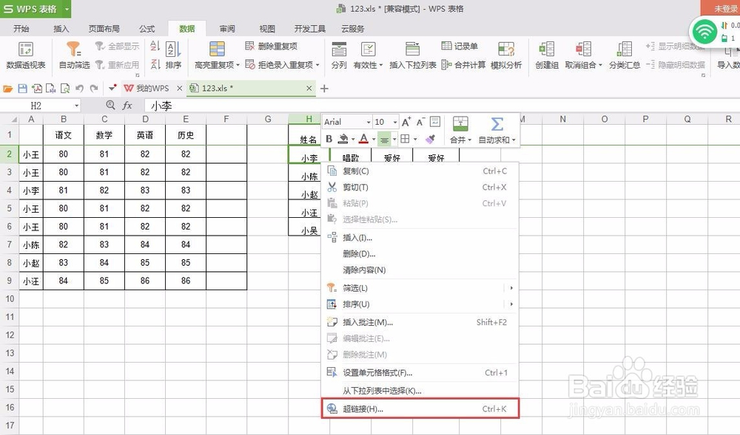Toggle the center alignment option
740x435 pixels.
(x=384, y=138)
